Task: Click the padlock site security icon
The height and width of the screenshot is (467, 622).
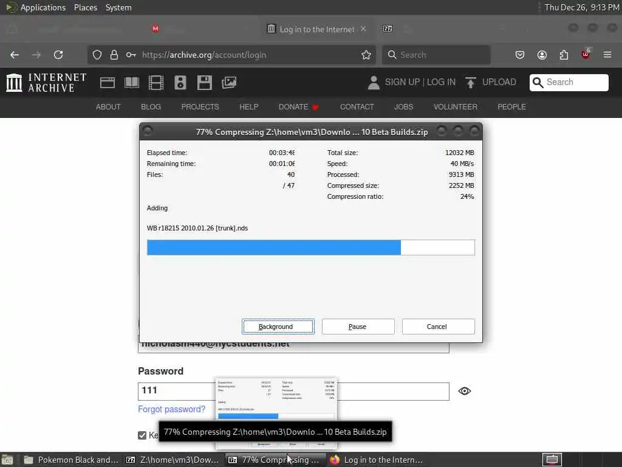Action: pos(114,55)
